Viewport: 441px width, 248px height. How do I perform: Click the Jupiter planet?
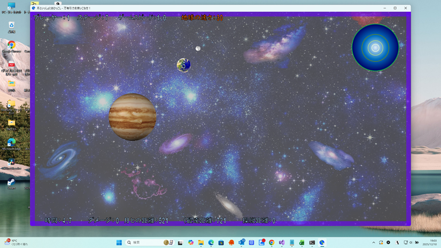point(133,117)
